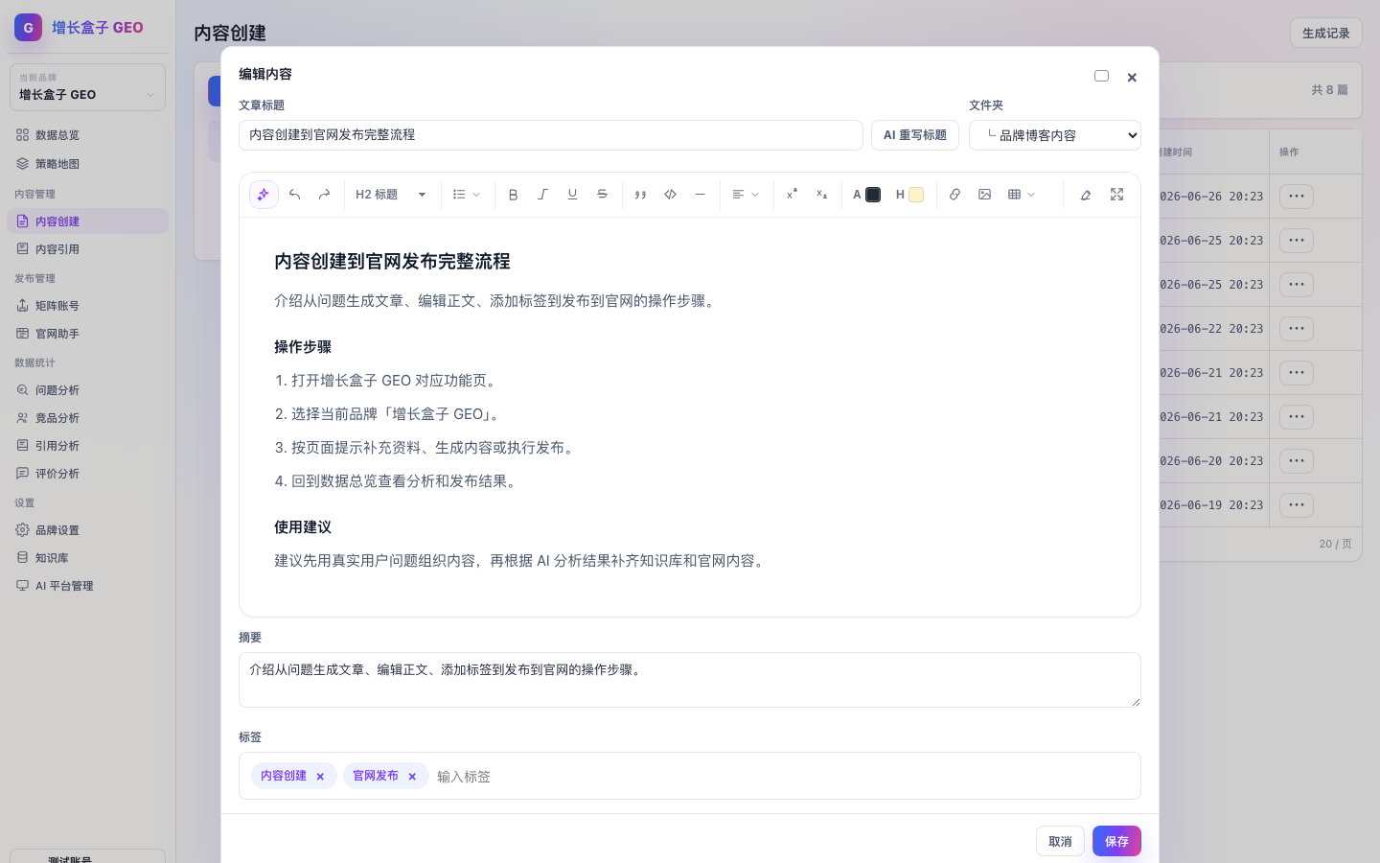This screenshot has height=863, width=1380.
Task: Toggle strikethrough formatting
Action: (602, 195)
